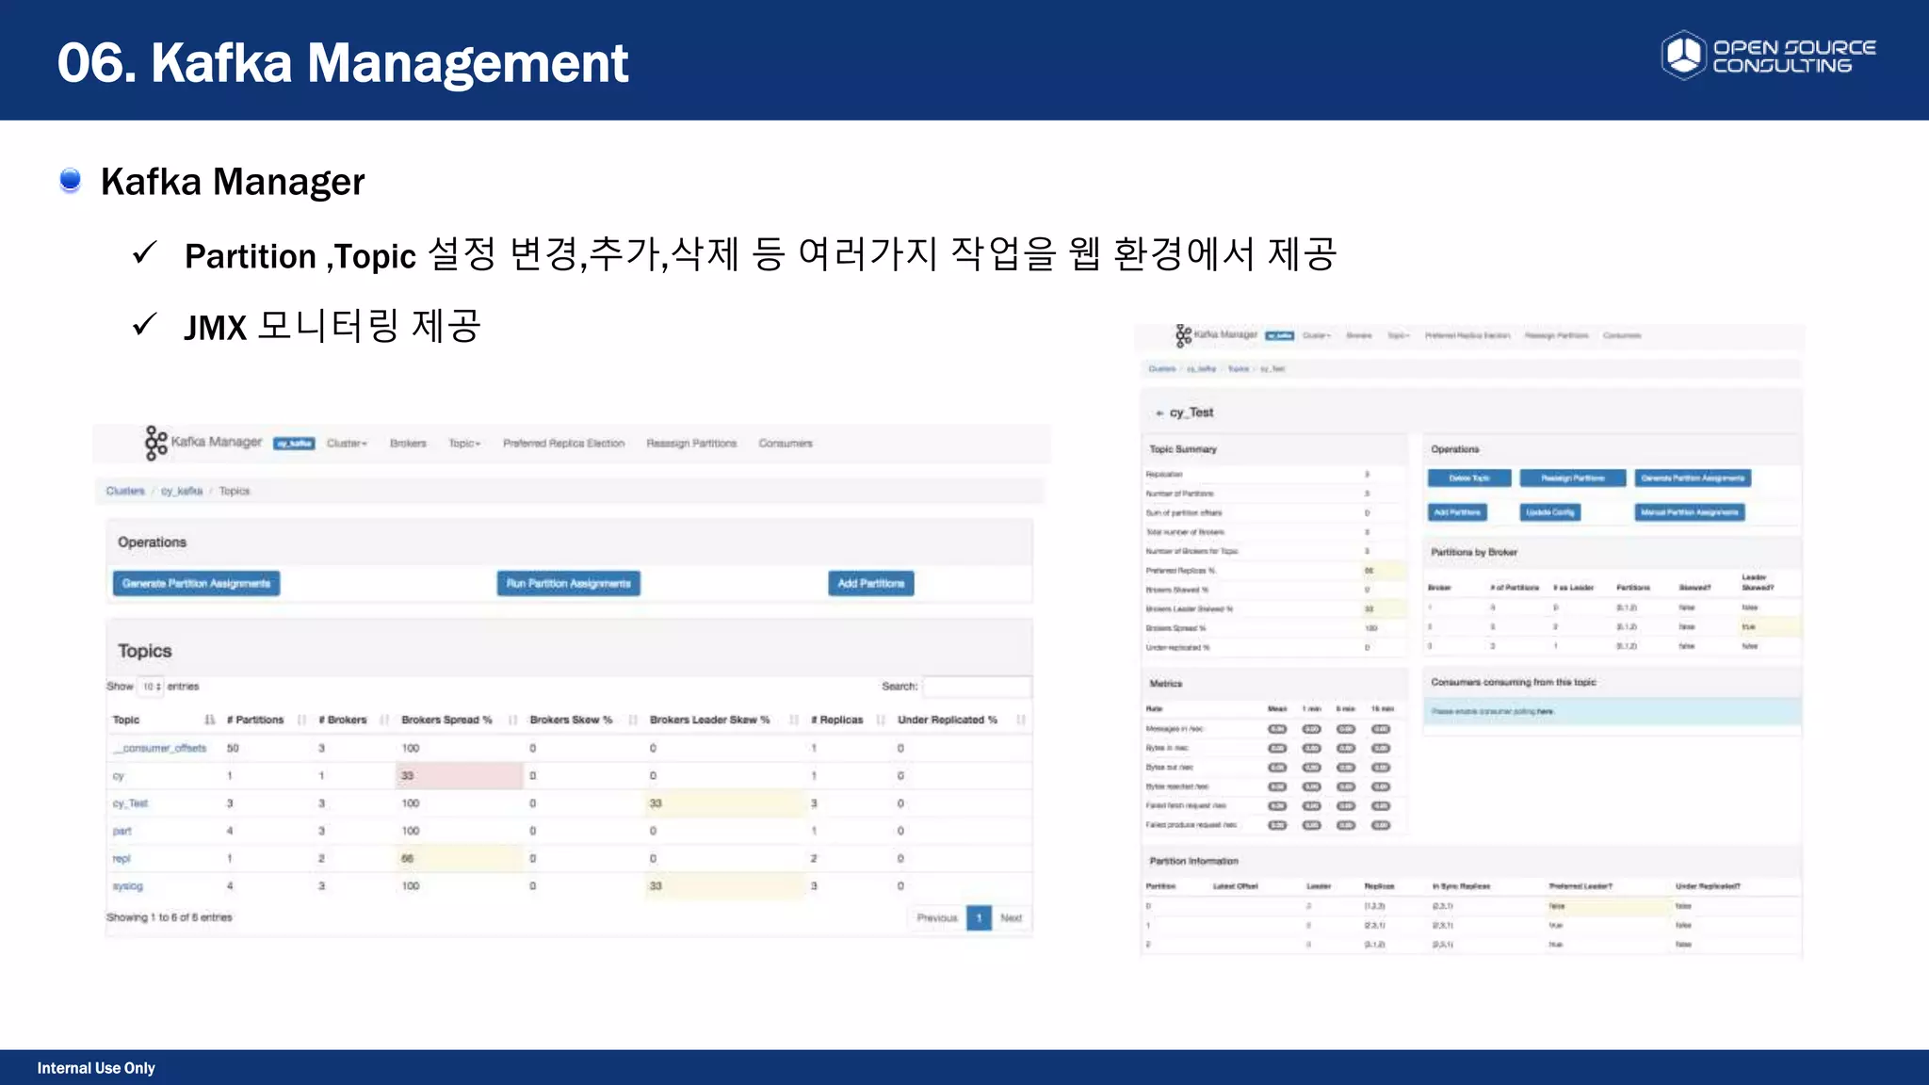Click sort icon on # Partitions column

pyautogui.click(x=301, y=720)
